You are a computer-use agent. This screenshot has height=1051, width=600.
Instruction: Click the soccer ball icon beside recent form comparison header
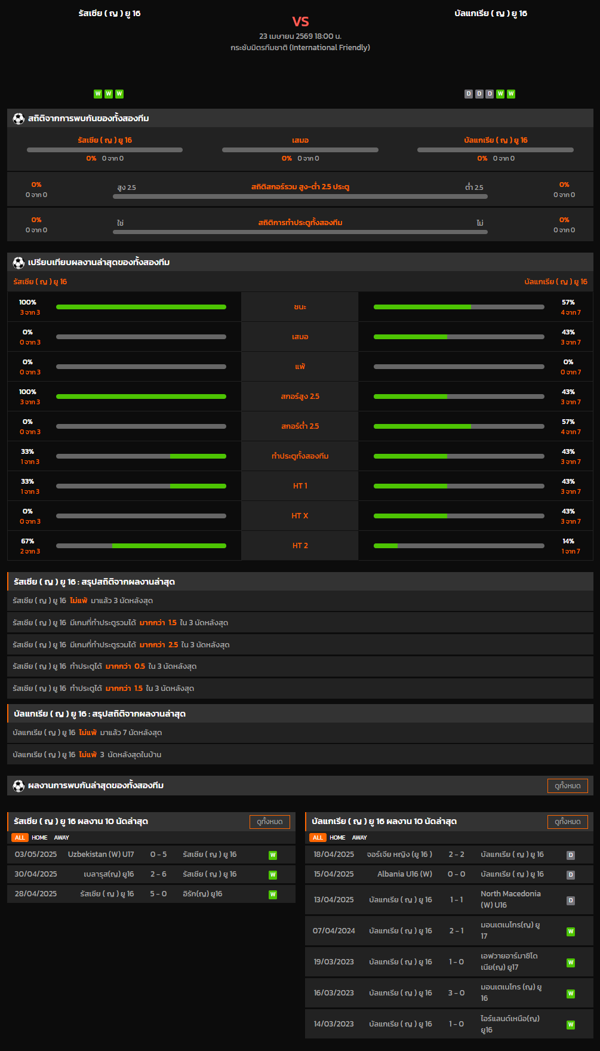tap(19, 263)
